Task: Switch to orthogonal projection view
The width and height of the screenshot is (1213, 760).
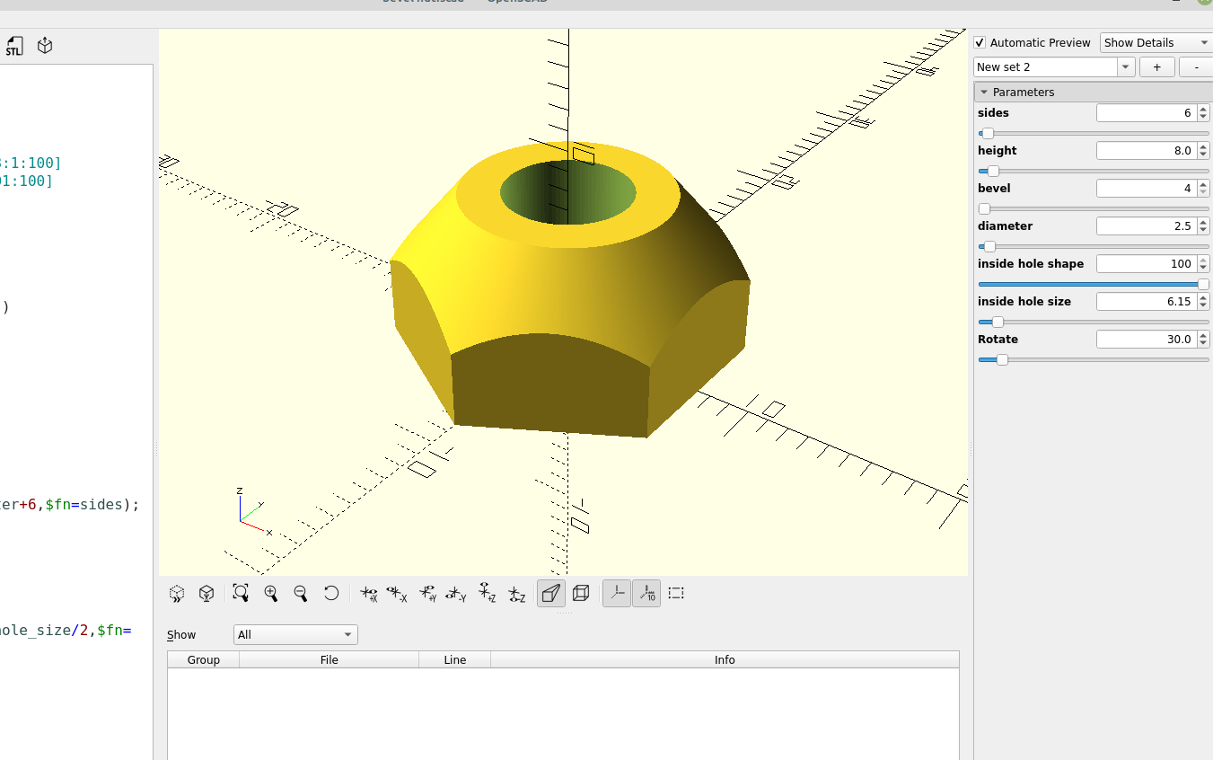Action: [581, 593]
